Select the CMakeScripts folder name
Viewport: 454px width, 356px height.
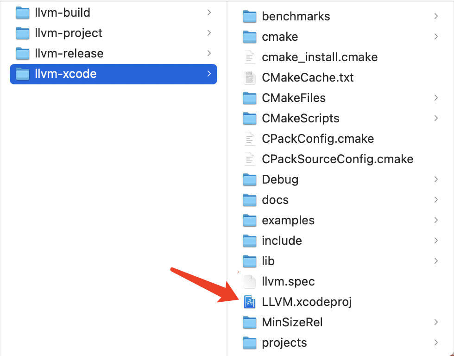300,118
